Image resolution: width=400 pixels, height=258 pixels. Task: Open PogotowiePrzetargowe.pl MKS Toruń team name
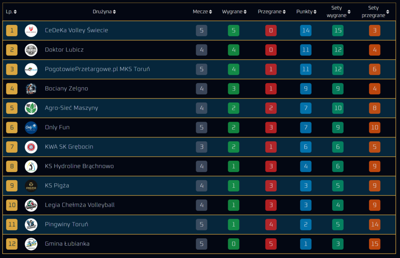click(x=97, y=69)
